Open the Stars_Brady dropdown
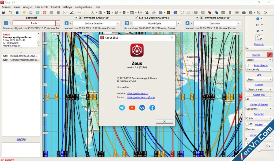 [x=259, y=70]
